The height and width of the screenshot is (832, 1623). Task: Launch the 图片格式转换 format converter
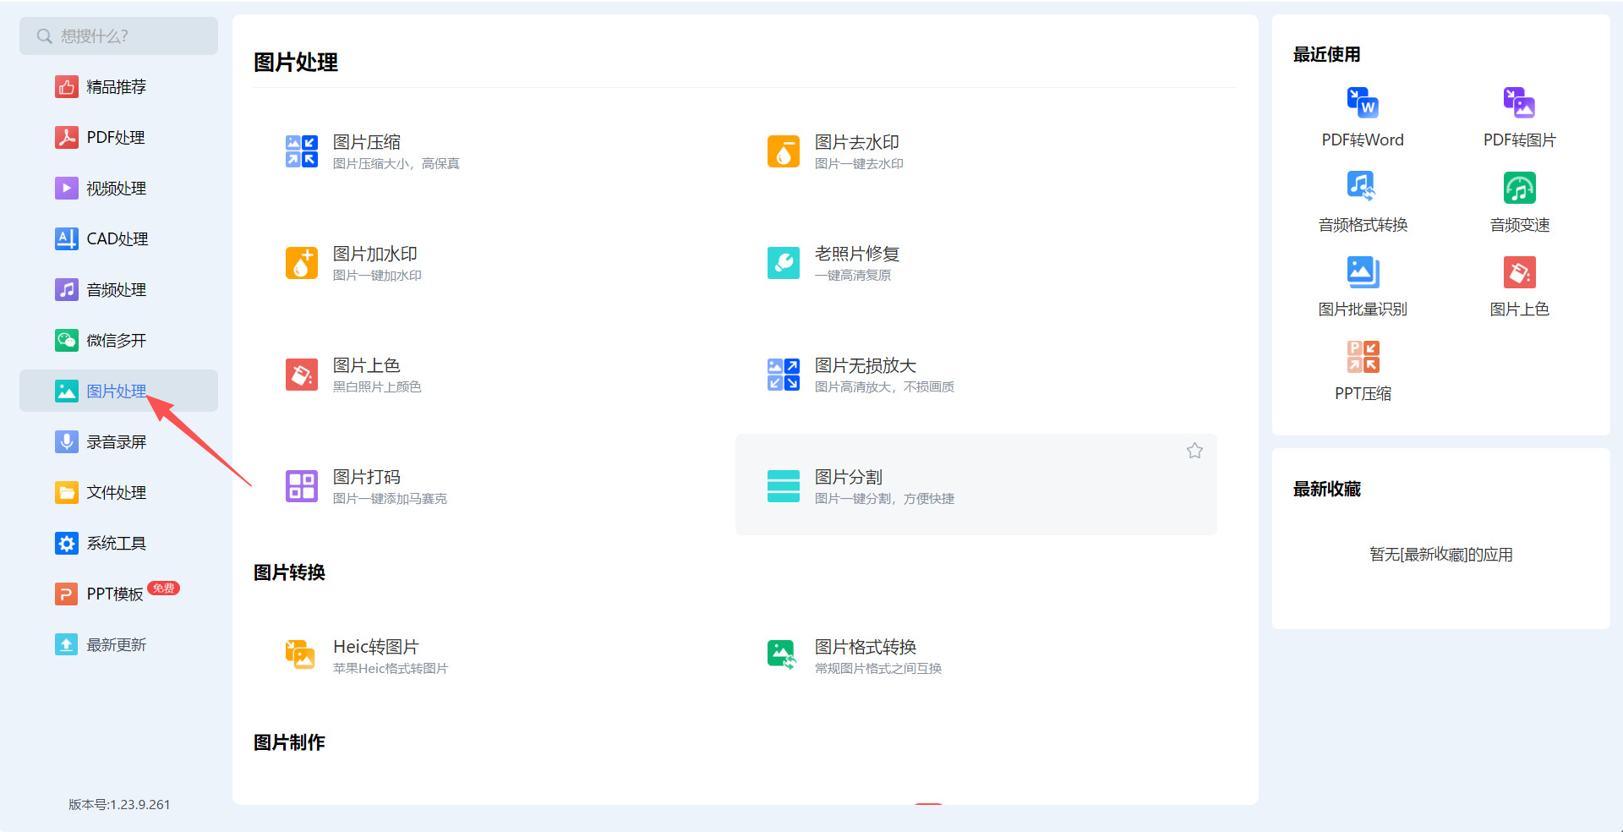point(854,656)
